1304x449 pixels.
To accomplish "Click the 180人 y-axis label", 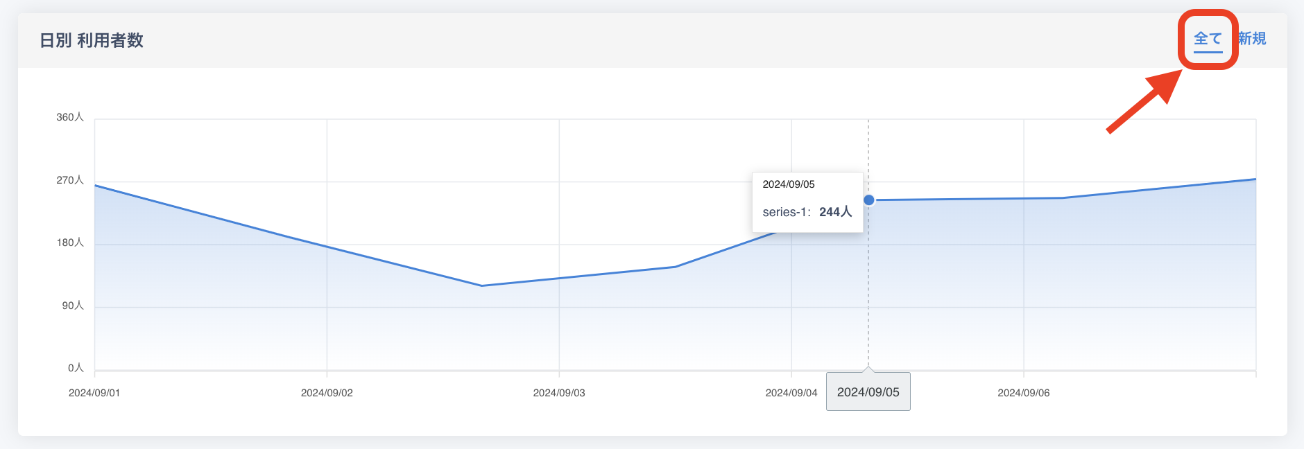I will coord(70,243).
